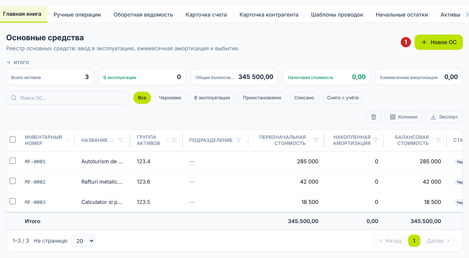469x258 pixels.
Task: Sort the Название column
Action: pyautogui.click(x=112, y=140)
